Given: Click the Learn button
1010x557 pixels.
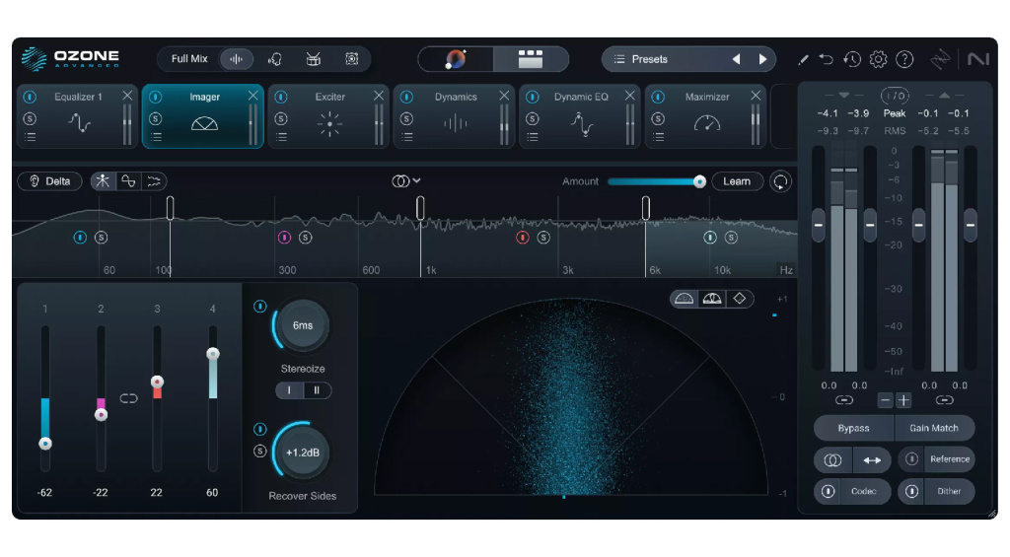Looking at the screenshot, I should point(737,181).
